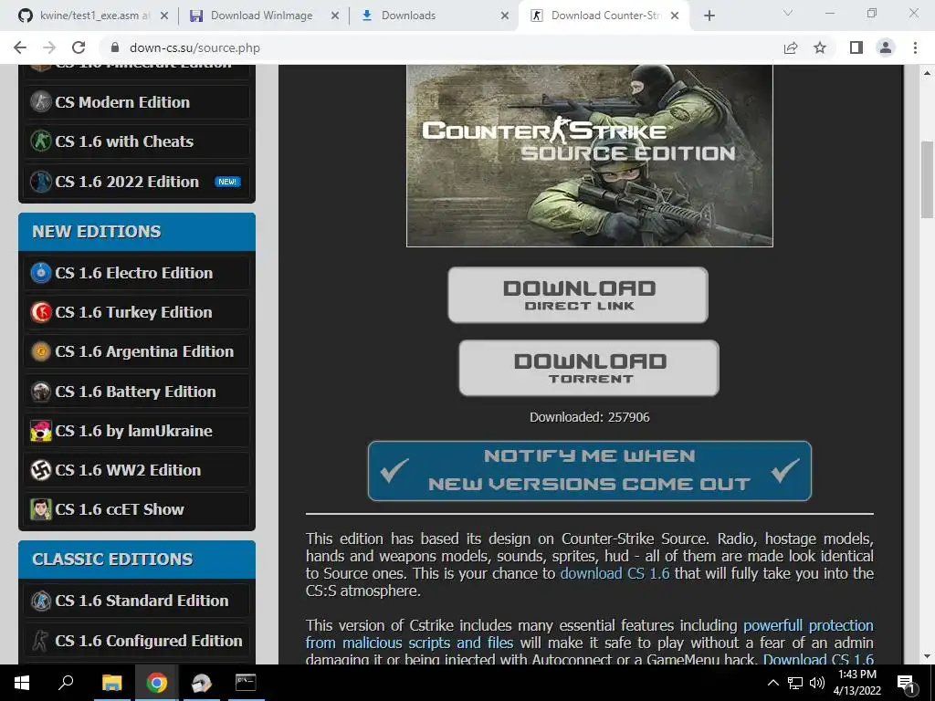The width and height of the screenshot is (935, 701).
Task: Open CS 1.6 Battery Edition
Action: tap(135, 391)
